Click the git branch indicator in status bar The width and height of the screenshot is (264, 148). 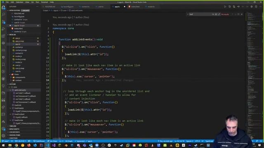[x=5, y=141]
